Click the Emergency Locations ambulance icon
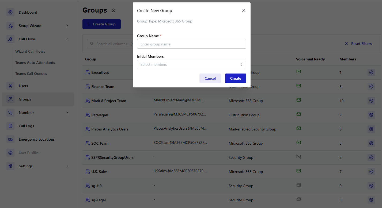This screenshot has height=208, width=382. point(10,139)
